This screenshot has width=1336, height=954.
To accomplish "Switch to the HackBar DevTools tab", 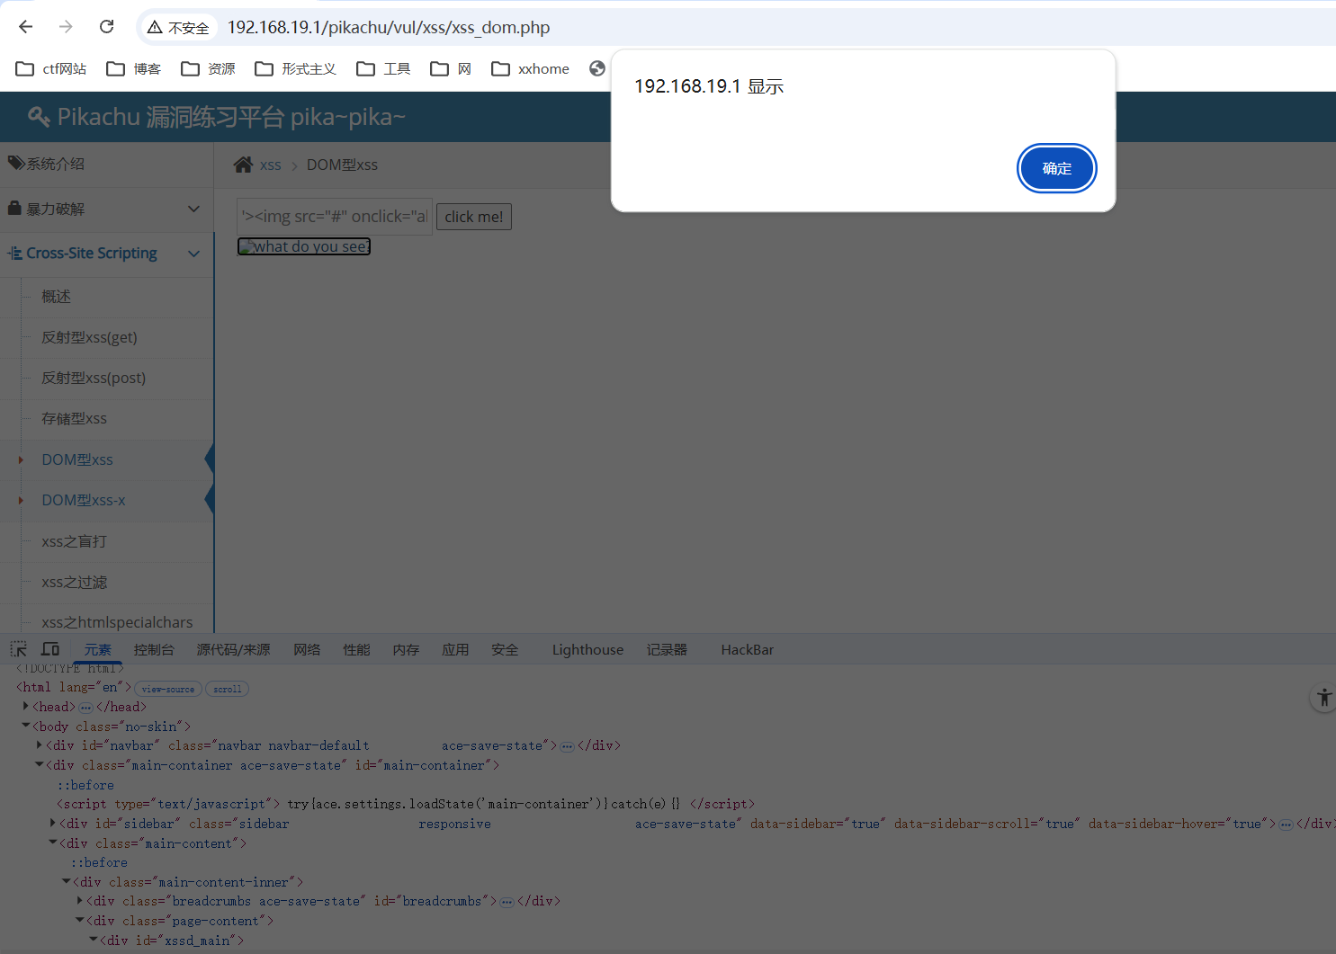I will point(748,650).
